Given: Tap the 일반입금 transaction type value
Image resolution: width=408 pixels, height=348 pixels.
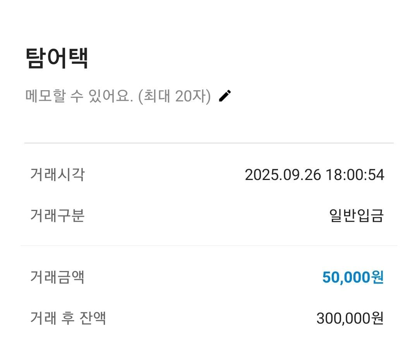Looking at the screenshot, I should point(356,216).
